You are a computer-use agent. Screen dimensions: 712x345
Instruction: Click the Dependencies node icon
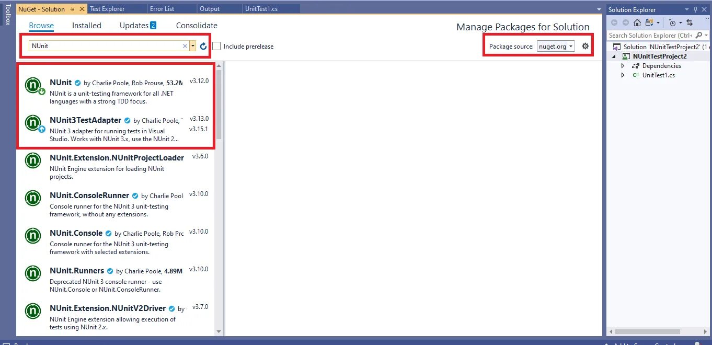click(636, 66)
